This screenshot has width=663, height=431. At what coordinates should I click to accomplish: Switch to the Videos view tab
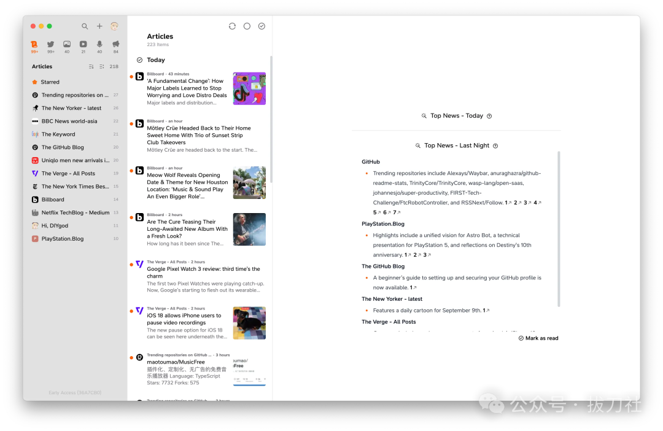tap(83, 47)
